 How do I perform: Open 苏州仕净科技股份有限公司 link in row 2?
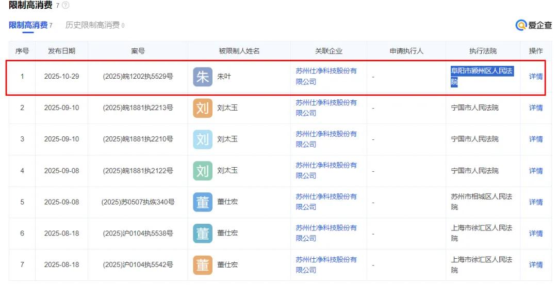pyautogui.click(x=326, y=108)
